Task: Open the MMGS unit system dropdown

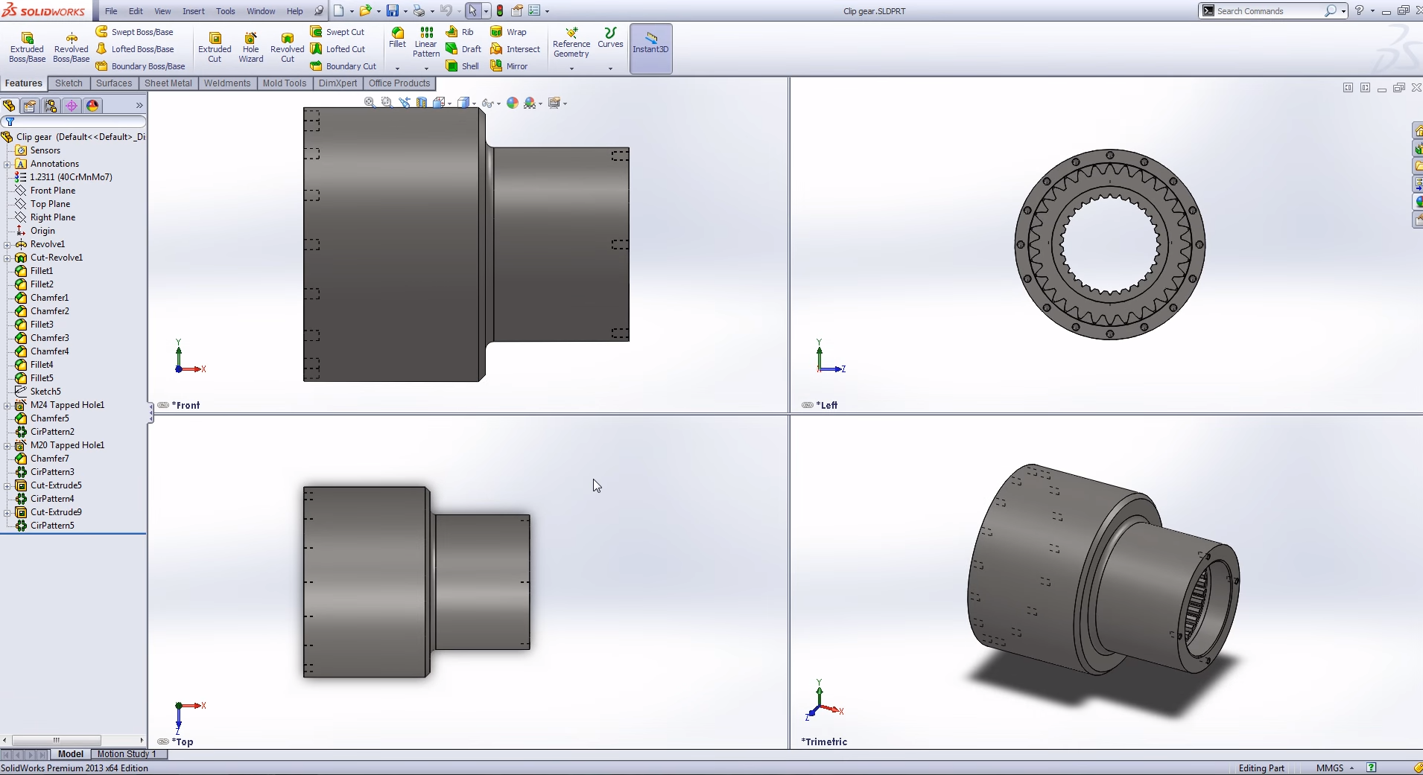Action: pyautogui.click(x=1335, y=768)
